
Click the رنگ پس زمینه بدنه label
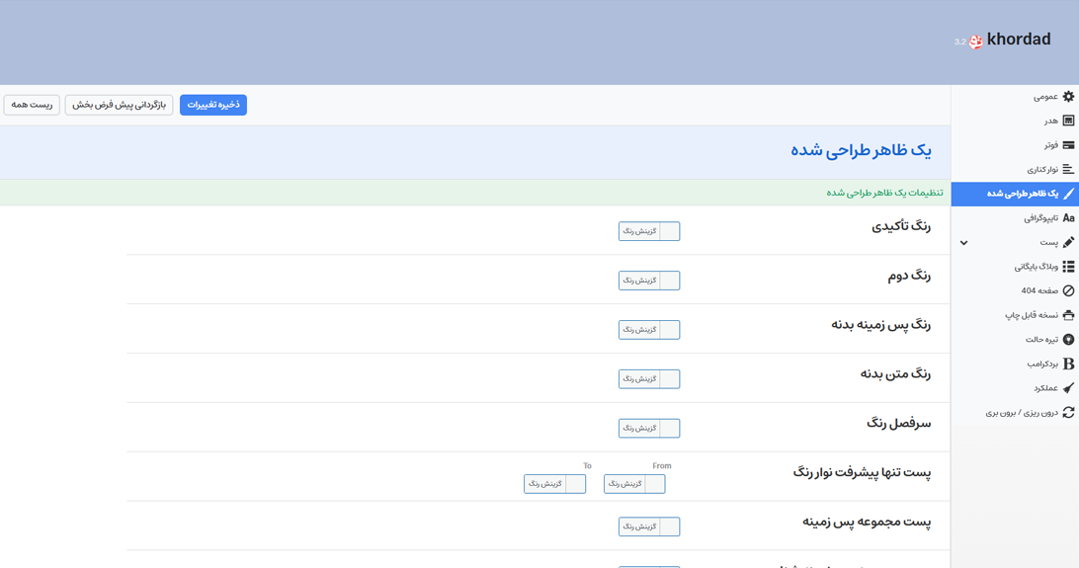click(880, 325)
